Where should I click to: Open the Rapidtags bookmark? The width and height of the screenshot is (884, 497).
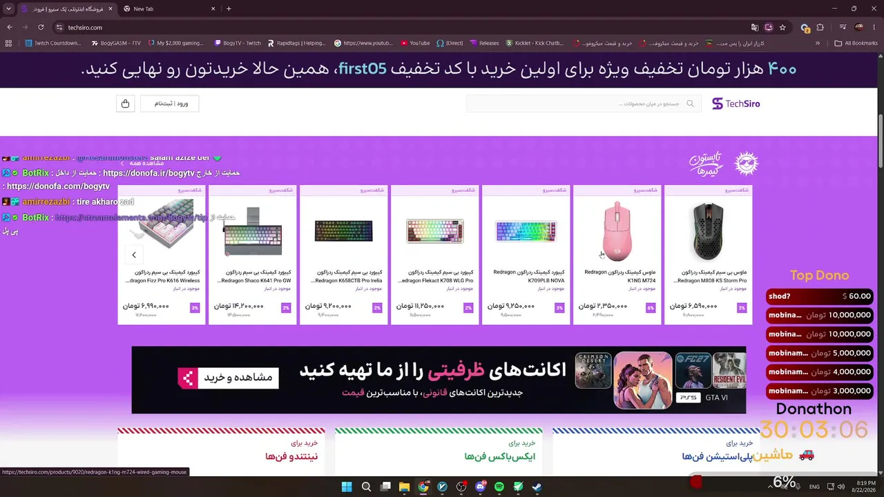click(x=296, y=43)
